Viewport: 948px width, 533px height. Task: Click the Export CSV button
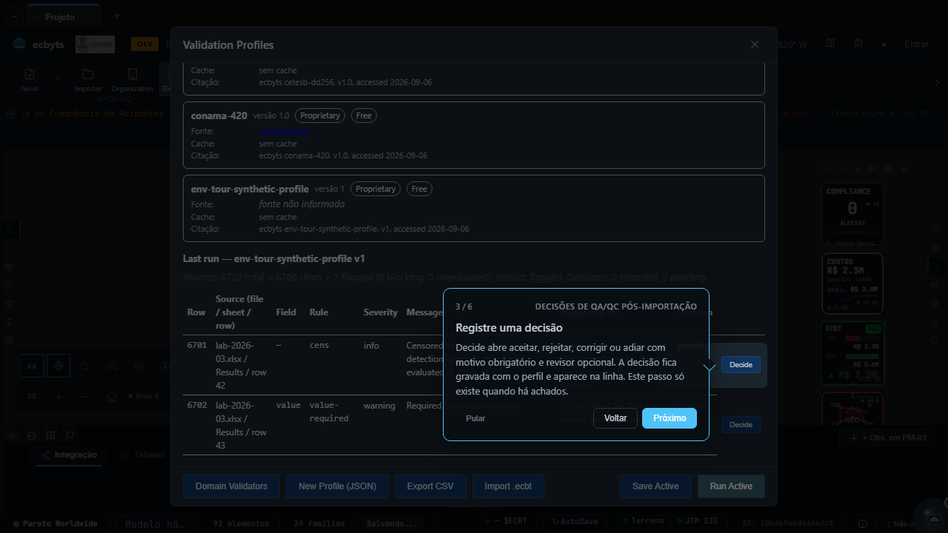[x=430, y=486]
